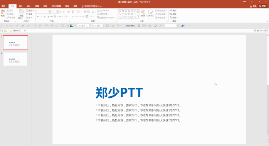The height and width of the screenshot is (146, 269).
Task: Click Replace (替换) button
Action: pos(174,14)
